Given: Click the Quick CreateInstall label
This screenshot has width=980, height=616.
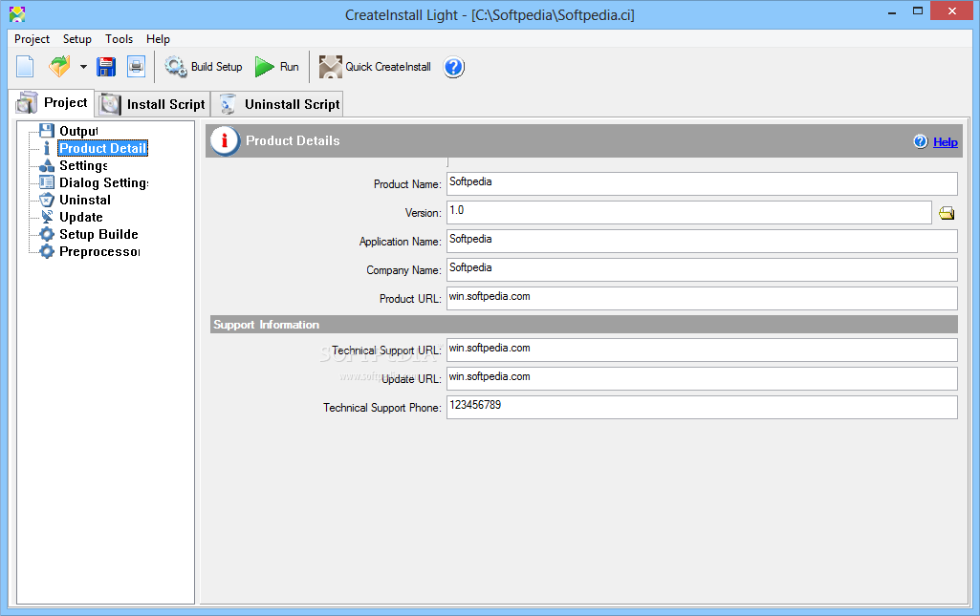Looking at the screenshot, I should [x=388, y=67].
